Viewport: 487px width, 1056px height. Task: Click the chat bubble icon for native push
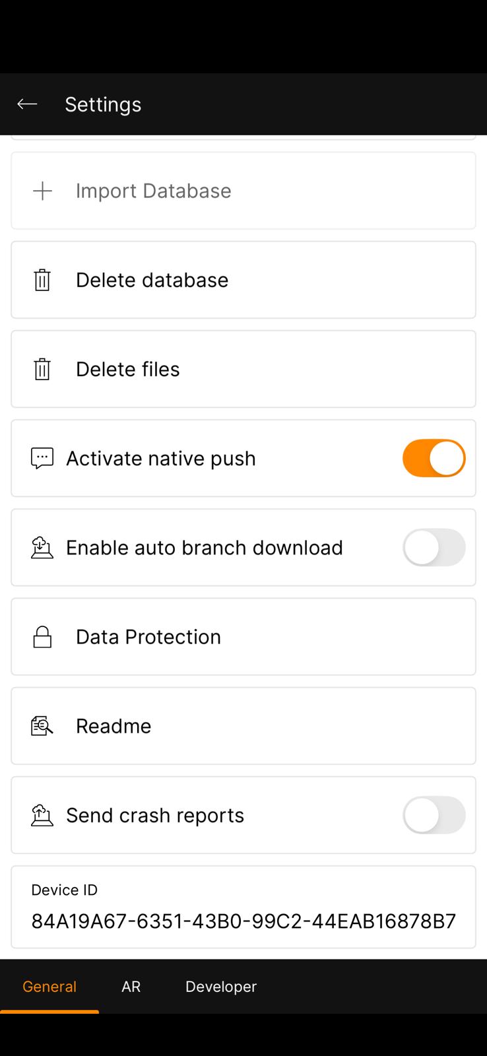42,458
